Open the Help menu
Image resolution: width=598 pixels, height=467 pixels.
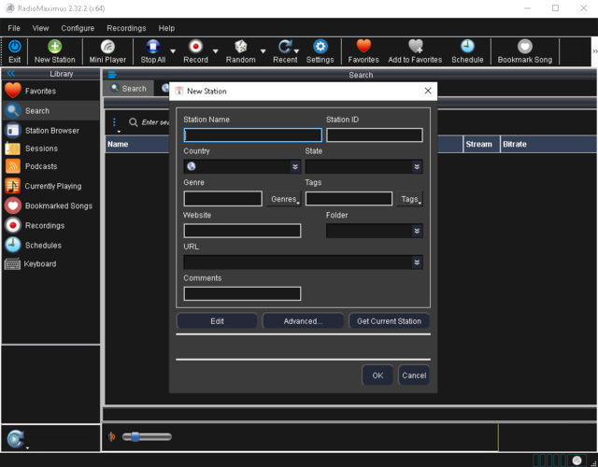pyautogui.click(x=166, y=28)
